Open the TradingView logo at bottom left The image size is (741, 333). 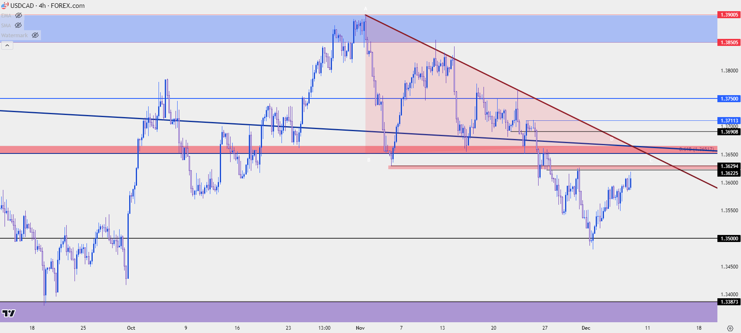click(8, 313)
